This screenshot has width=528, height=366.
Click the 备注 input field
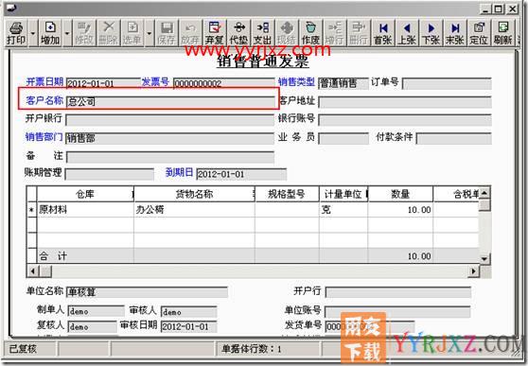click(x=170, y=157)
